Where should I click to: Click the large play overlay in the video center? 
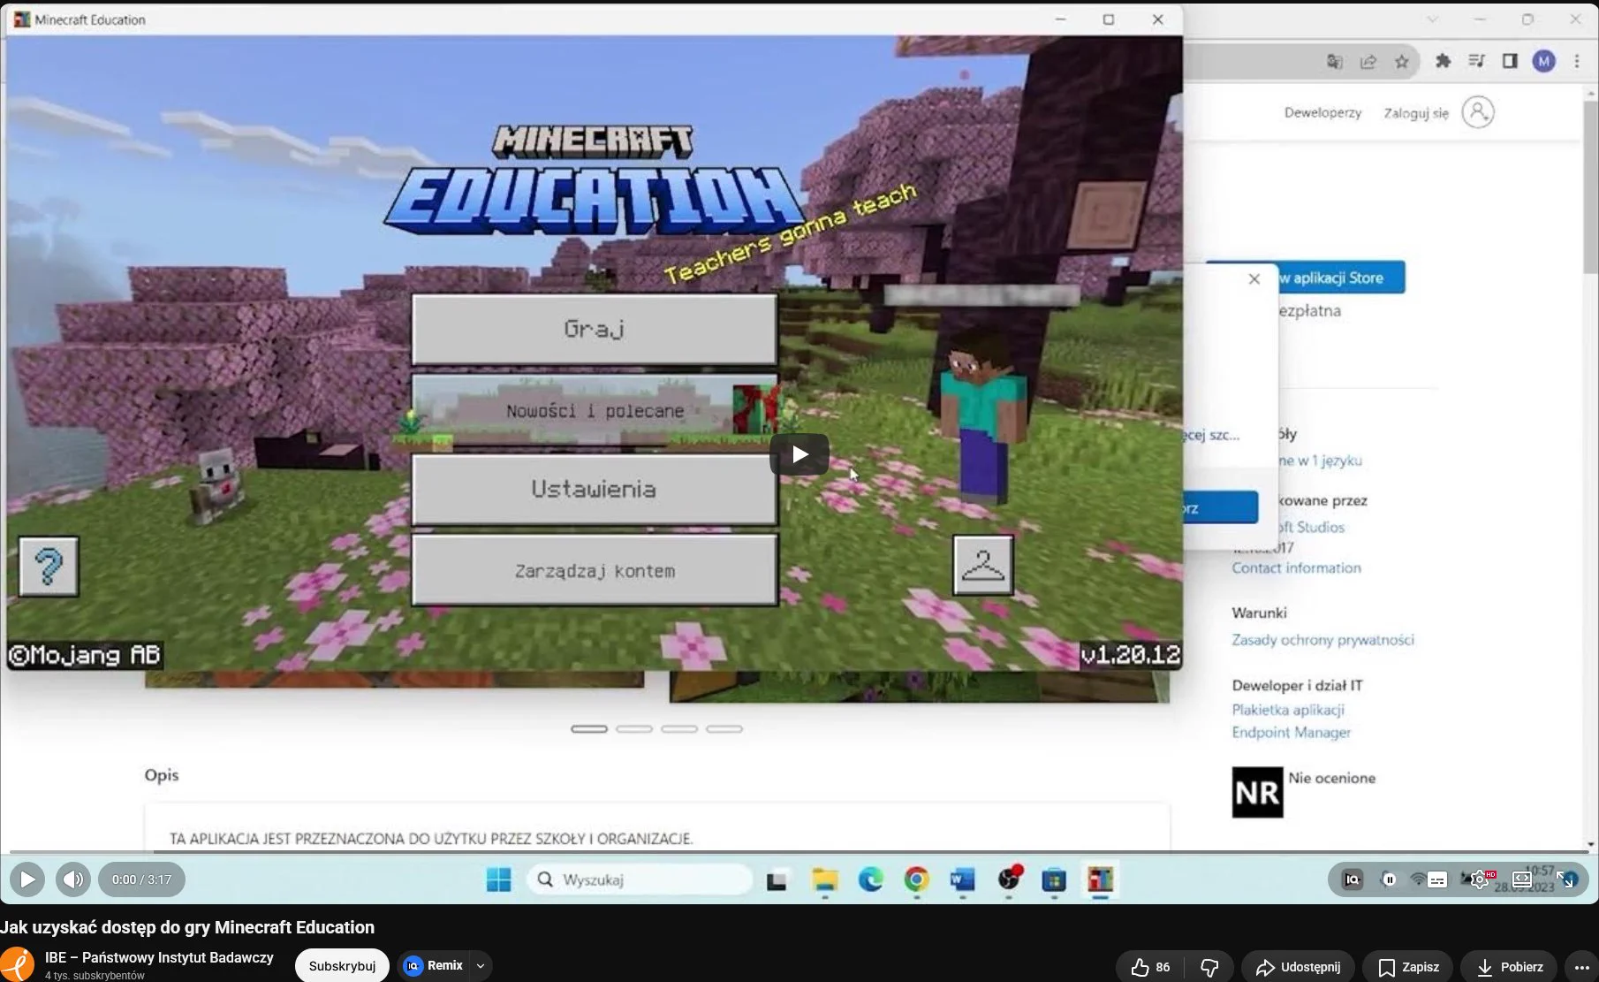(799, 454)
